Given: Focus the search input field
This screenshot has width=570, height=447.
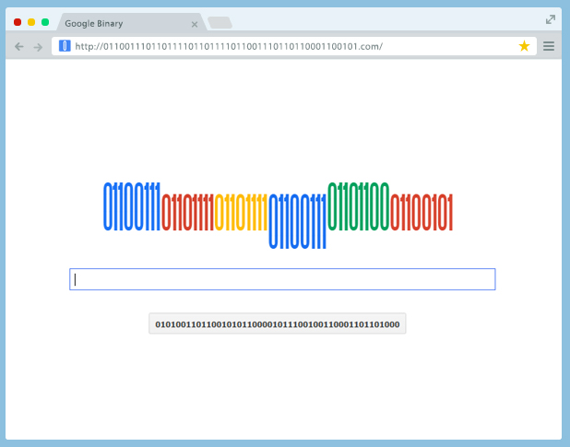Looking at the screenshot, I should click(x=282, y=279).
